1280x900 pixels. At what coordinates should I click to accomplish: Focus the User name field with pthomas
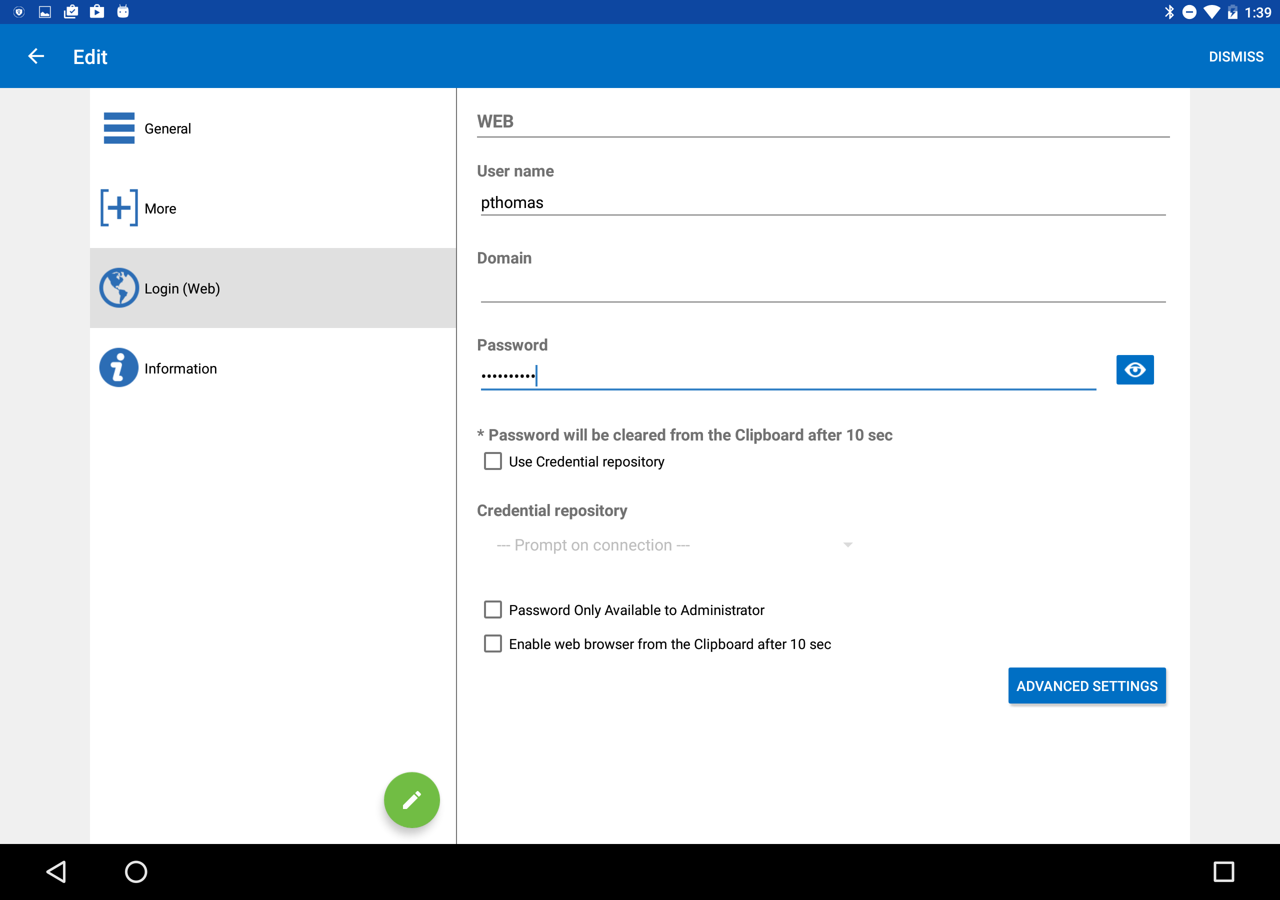pos(823,202)
